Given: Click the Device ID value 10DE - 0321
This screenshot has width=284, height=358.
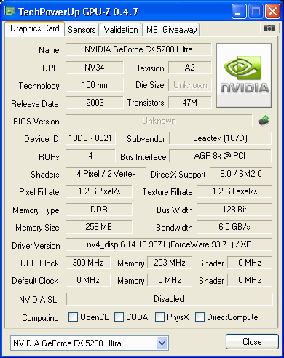Looking at the screenshot, I should [x=90, y=138].
